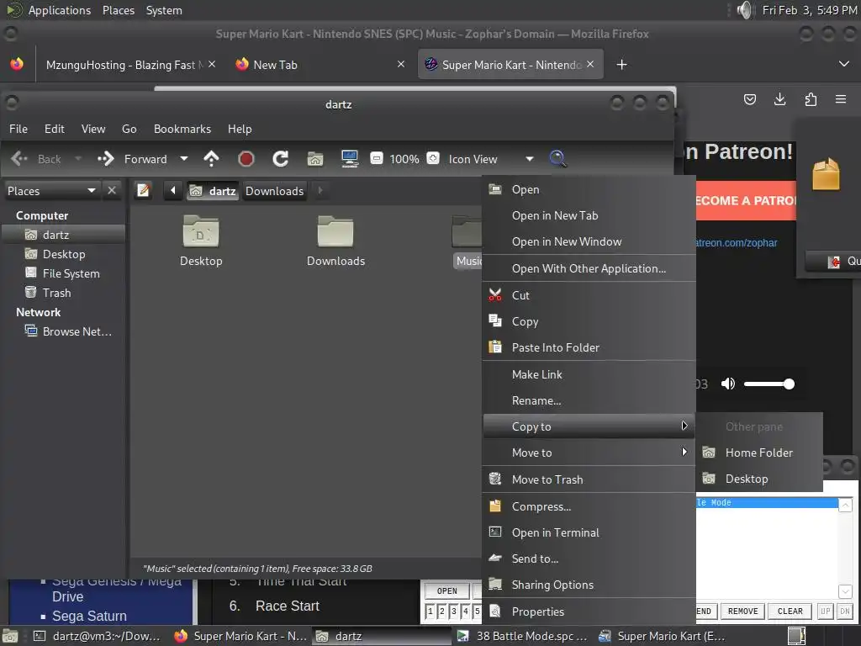
Task: Reload the current folder view
Action: pos(281,159)
